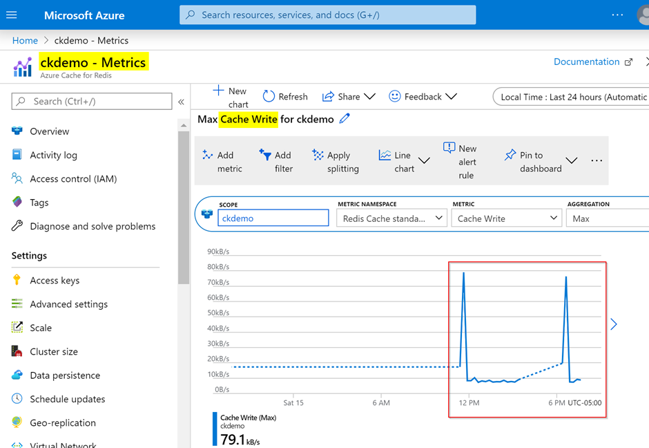
Task: Focus the sidebar Search (Ctrl+/) field
Action: [92, 101]
